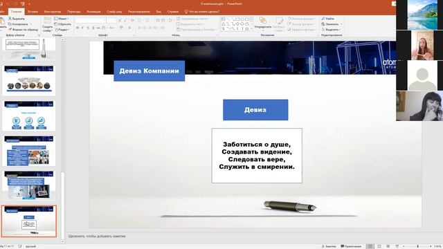Start Slide Show from status bar icon
The width and height of the screenshot is (443, 249).
[x=397, y=246]
